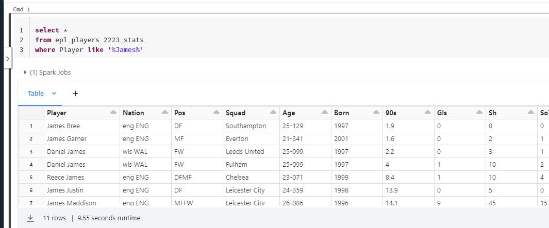
Task: Expand the Spark Jobs section
Action: [47, 73]
